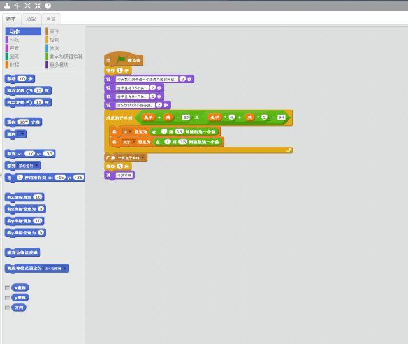408x344 pixels.
Task: Select the grow sprite tool icon
Action: coord(27,5)
